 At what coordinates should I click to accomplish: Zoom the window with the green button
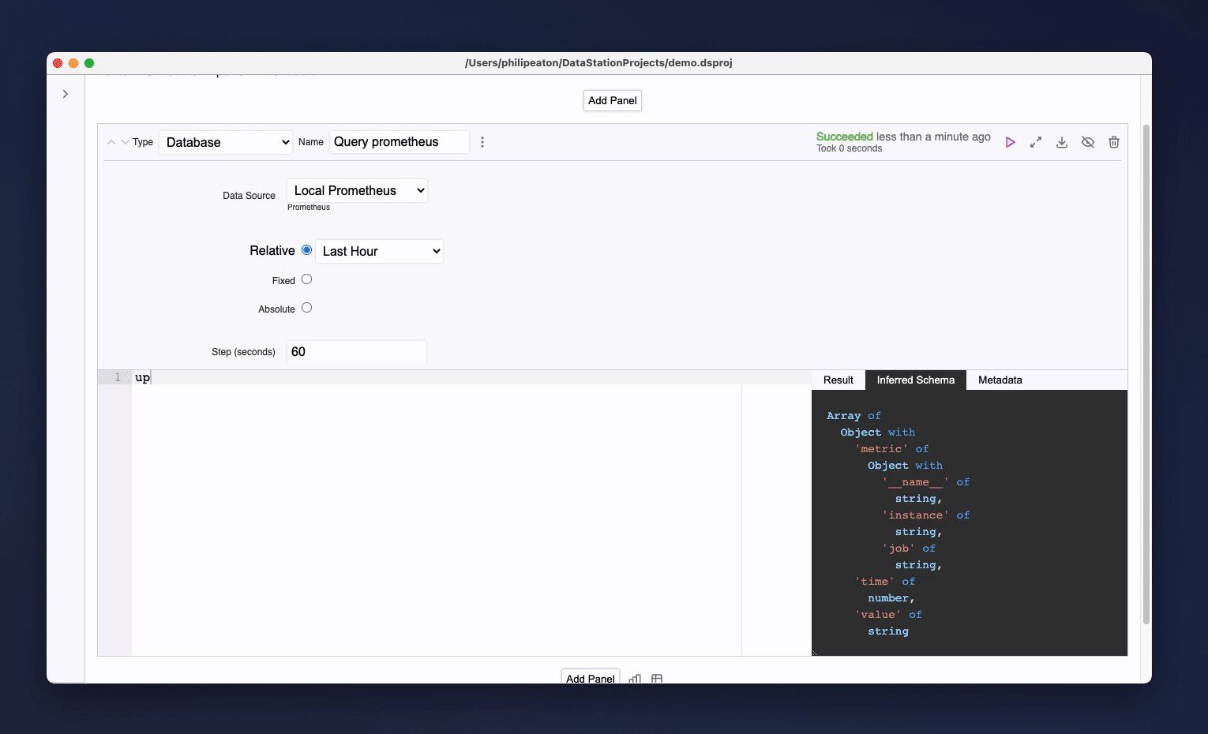click(89, 63)
